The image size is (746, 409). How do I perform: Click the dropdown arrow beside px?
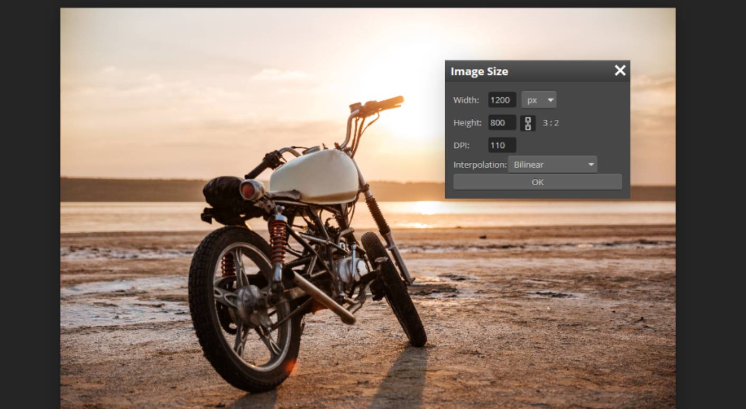click(550, 100)
